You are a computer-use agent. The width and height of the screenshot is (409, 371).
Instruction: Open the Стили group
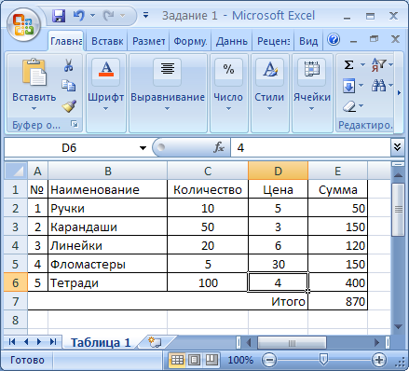269,93
